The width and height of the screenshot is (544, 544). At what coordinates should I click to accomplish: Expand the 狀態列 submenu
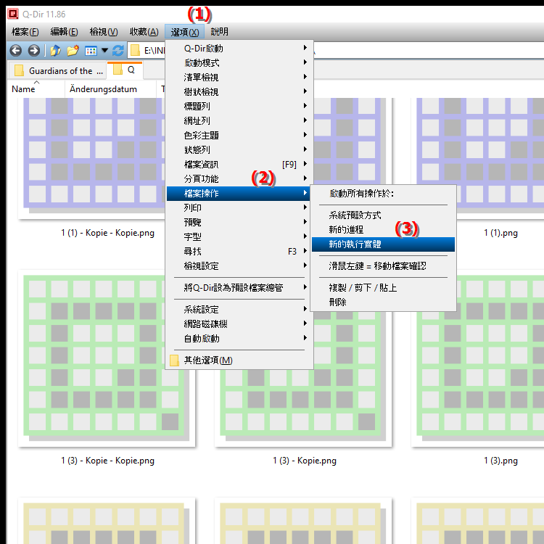coord(240,150)
